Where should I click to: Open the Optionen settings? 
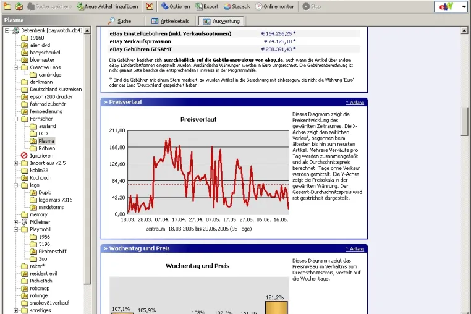click(176, 6)
